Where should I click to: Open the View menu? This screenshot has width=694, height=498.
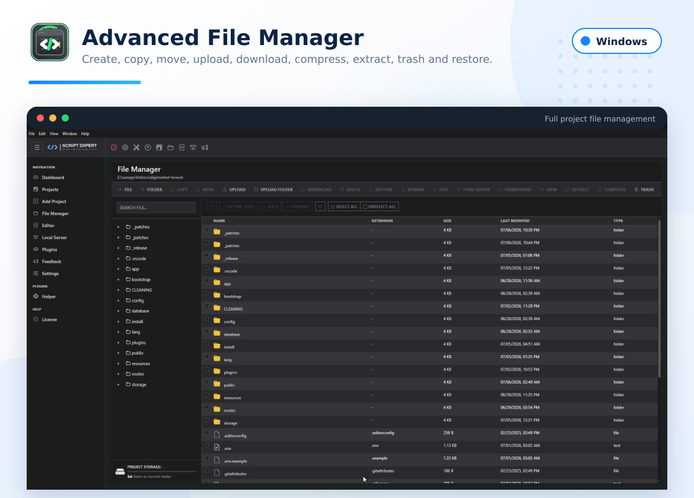(x=54, y=133)
